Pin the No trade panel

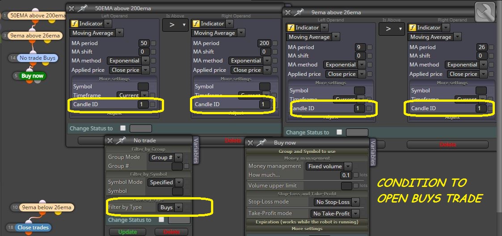(x=121, y=141)
